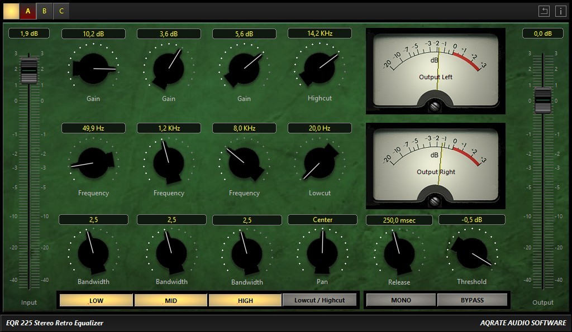The height and width of the screenshot is (332, 572).
Task: Switch to preset slot B
Action: [x=44, y=11]
